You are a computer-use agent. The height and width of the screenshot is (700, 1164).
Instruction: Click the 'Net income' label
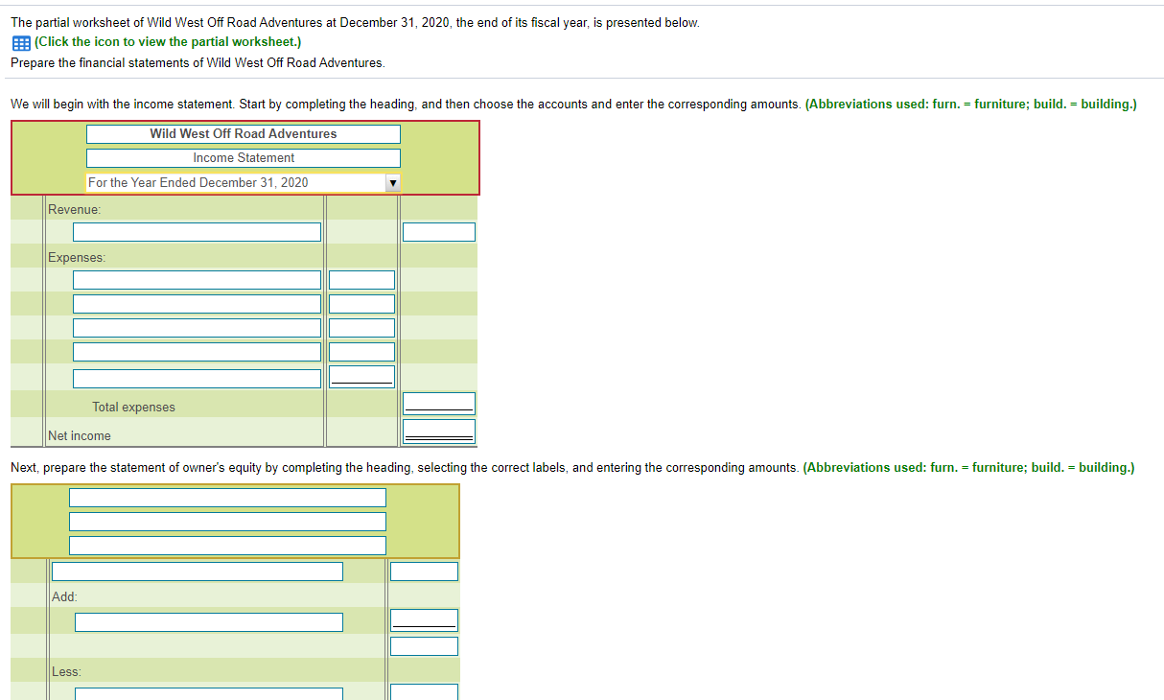coord(80,436)
